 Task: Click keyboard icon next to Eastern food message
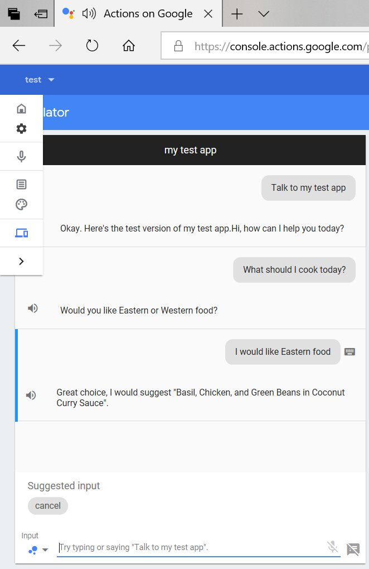[349, 351]
